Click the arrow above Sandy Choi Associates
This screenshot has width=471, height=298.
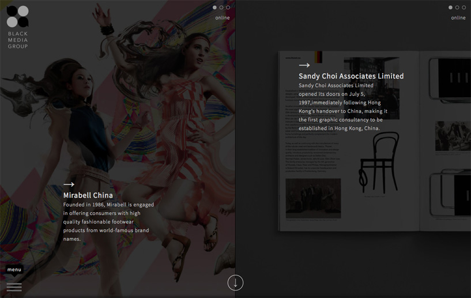304,65
